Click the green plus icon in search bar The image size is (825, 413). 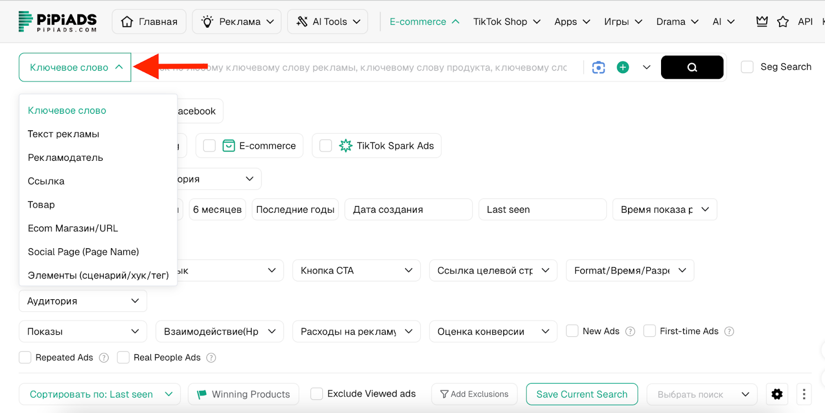coord(623,67)
